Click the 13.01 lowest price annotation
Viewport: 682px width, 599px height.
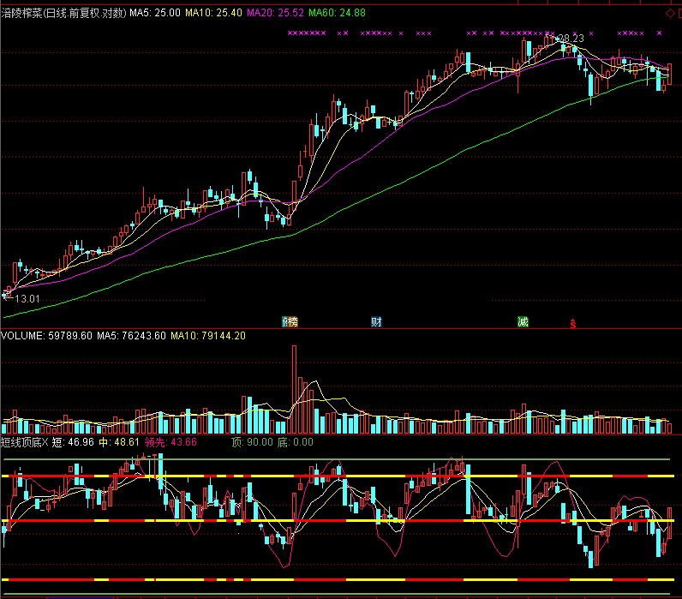(27, 299)
